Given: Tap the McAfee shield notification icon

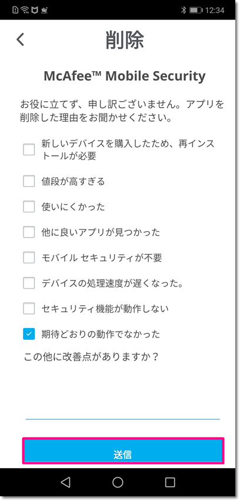Looking at the screenshot, I should [34, 10].
